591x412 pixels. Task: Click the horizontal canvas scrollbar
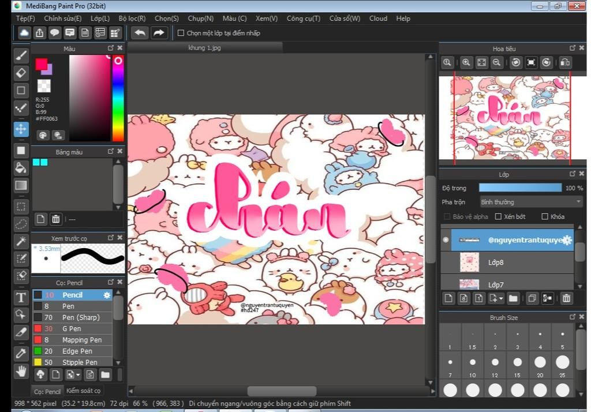point(282,391)
